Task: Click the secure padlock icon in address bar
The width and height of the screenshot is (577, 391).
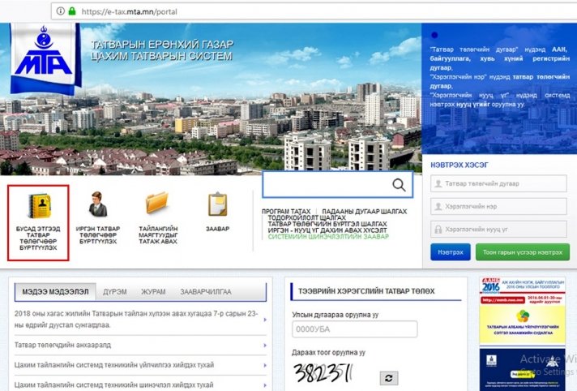Action: pos(71,12)
